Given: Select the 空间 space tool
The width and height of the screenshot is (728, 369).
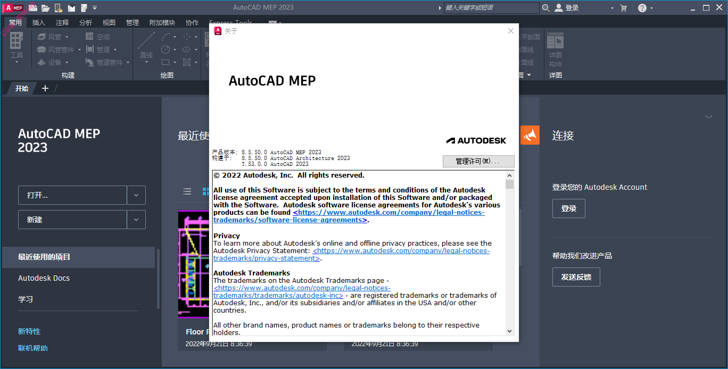Looking at the screenshot, I should [x=97, y=37].
